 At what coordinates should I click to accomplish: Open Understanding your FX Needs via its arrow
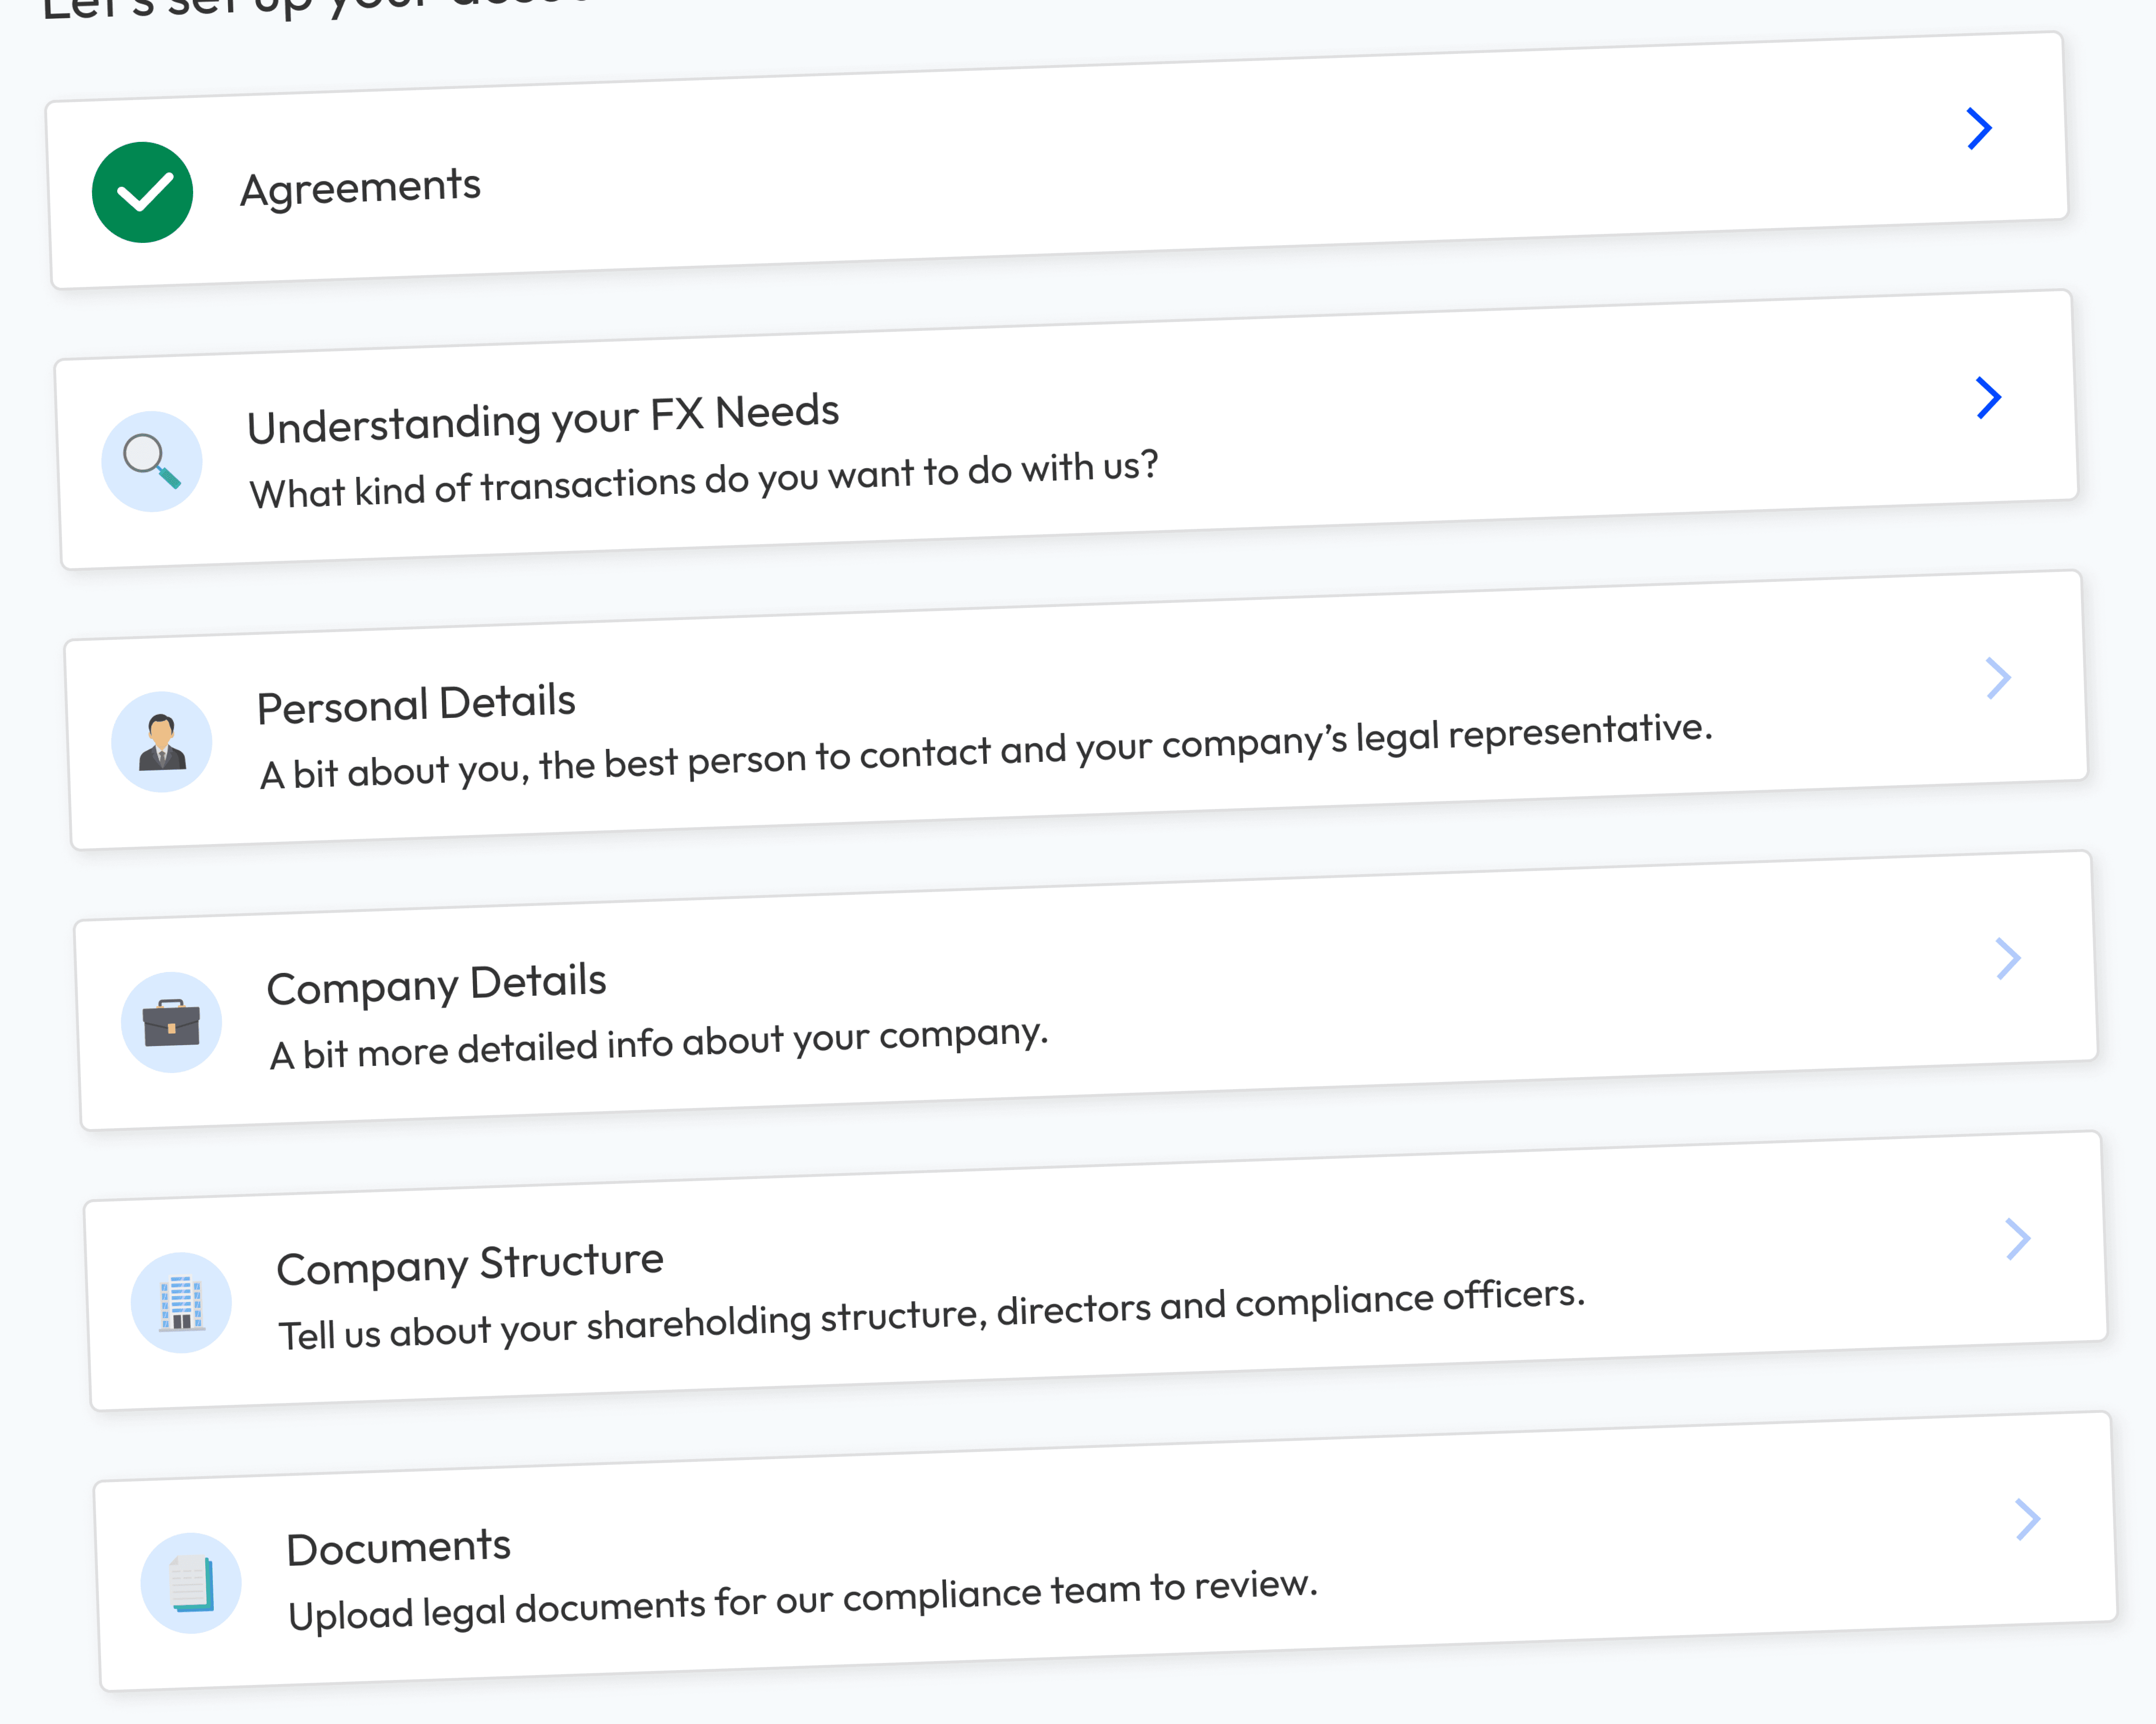(x=1989, y=398)
